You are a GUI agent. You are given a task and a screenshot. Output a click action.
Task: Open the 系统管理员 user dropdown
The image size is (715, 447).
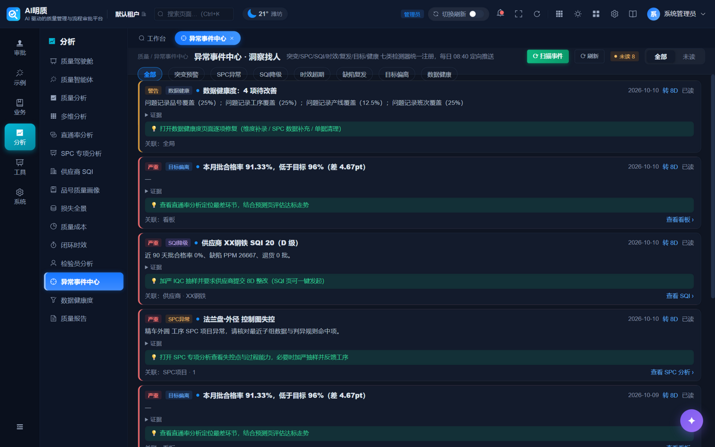(676, 14)
